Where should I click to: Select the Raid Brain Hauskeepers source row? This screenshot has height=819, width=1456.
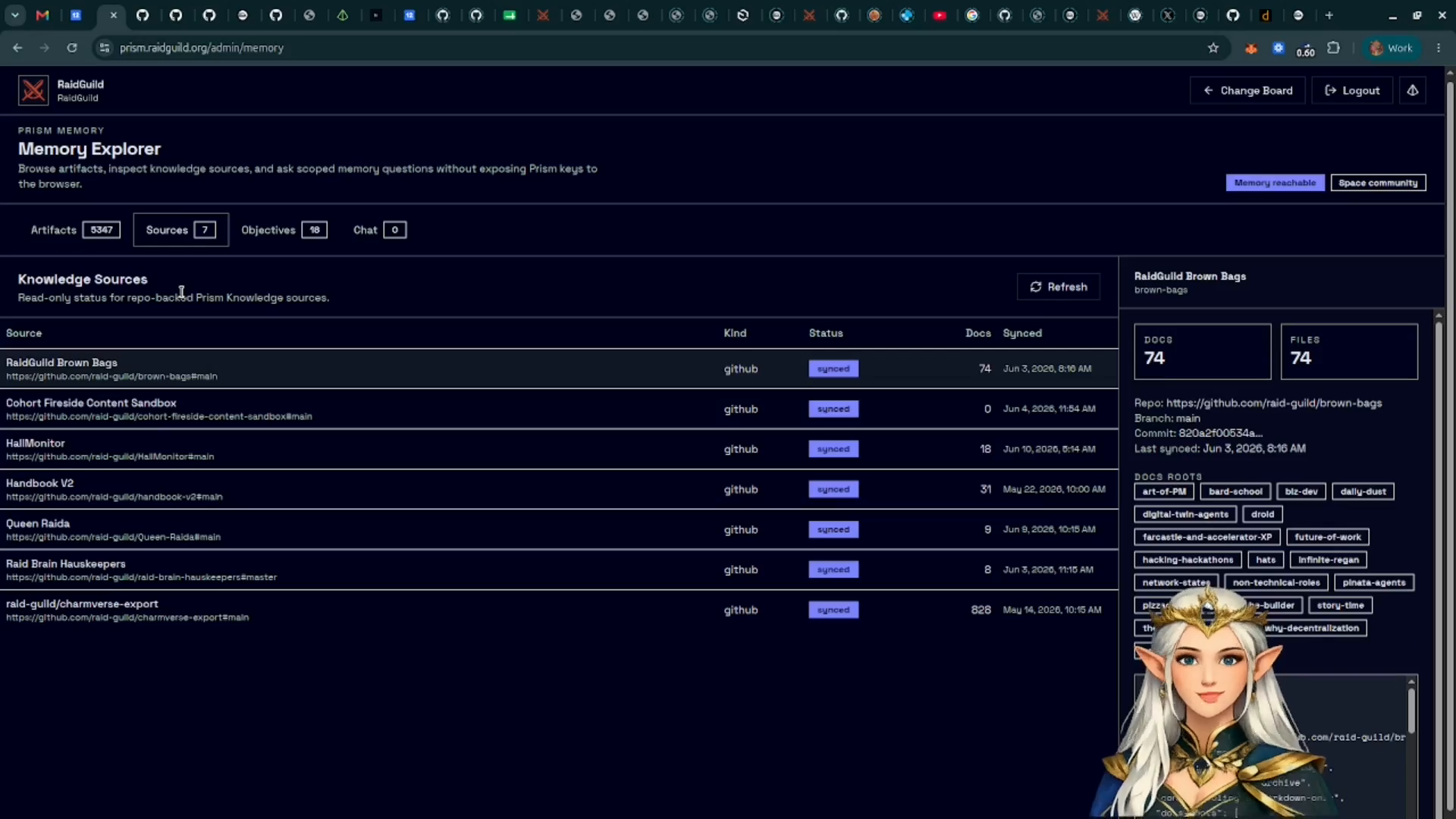coord(559,570)
